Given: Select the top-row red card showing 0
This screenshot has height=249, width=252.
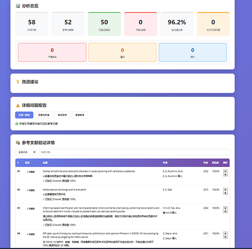Looking at the screenshot, I should click(140, 24).
